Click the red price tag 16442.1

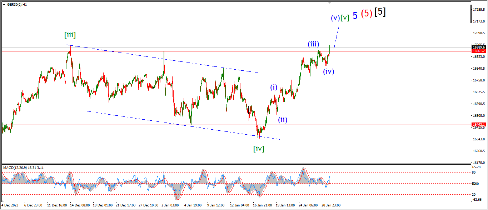click(x=479, y=125)
